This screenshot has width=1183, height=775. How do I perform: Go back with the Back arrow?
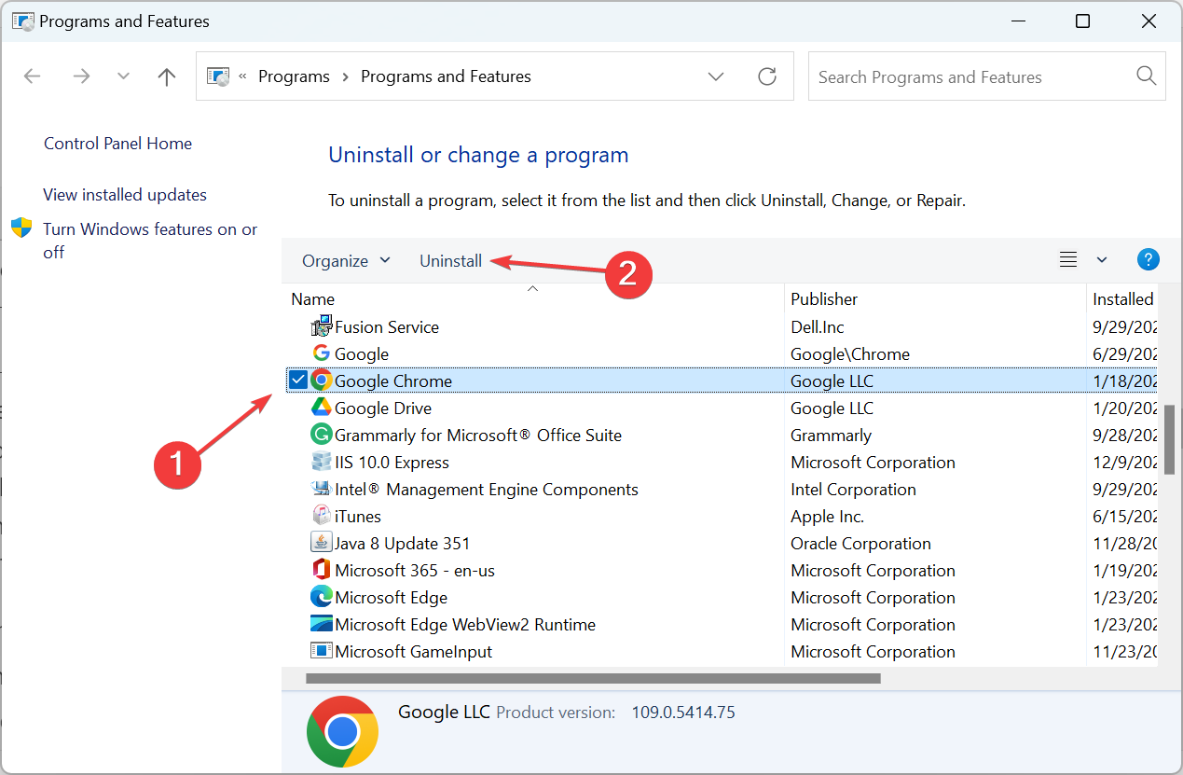pos(33,76)
